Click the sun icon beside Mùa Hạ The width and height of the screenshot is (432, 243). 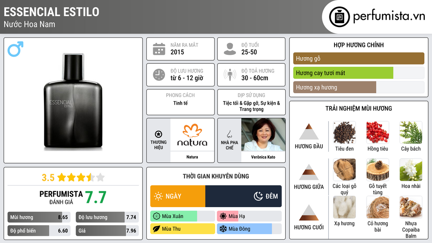(x=223, y=216)
